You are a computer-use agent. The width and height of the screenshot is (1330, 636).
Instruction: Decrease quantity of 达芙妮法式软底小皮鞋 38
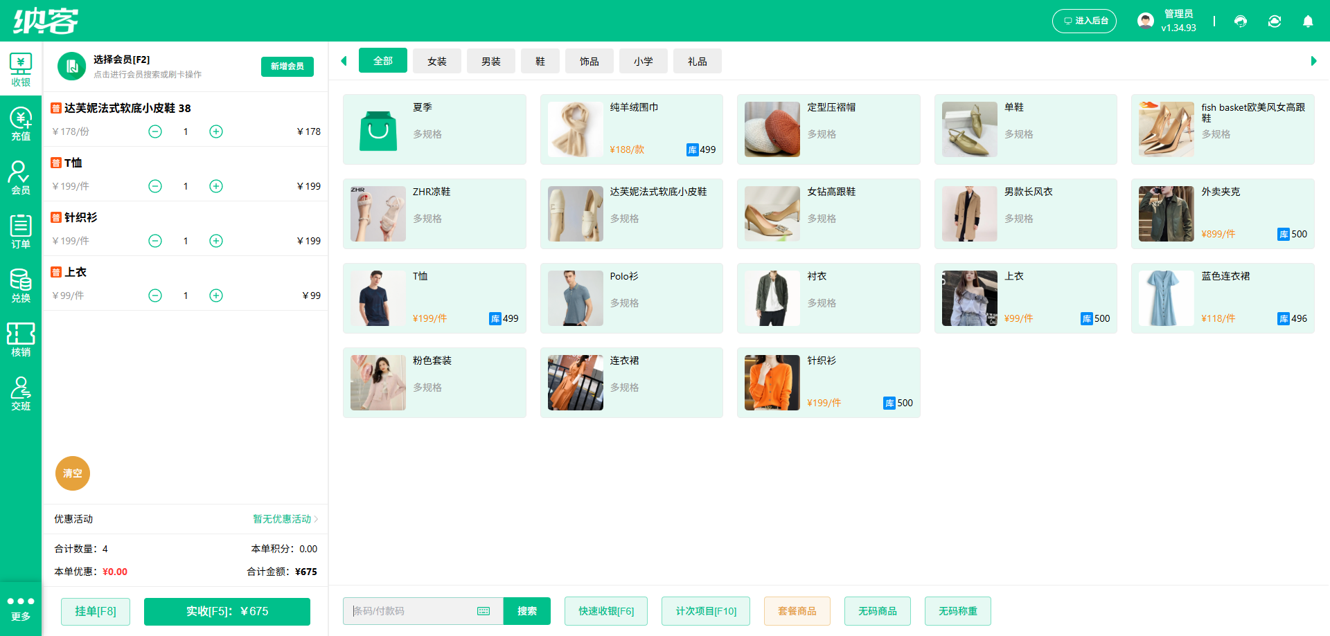(155, 131)
